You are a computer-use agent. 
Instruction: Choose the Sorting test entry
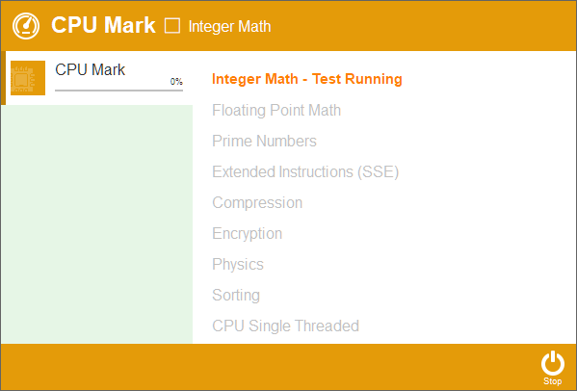click(236, 295)
